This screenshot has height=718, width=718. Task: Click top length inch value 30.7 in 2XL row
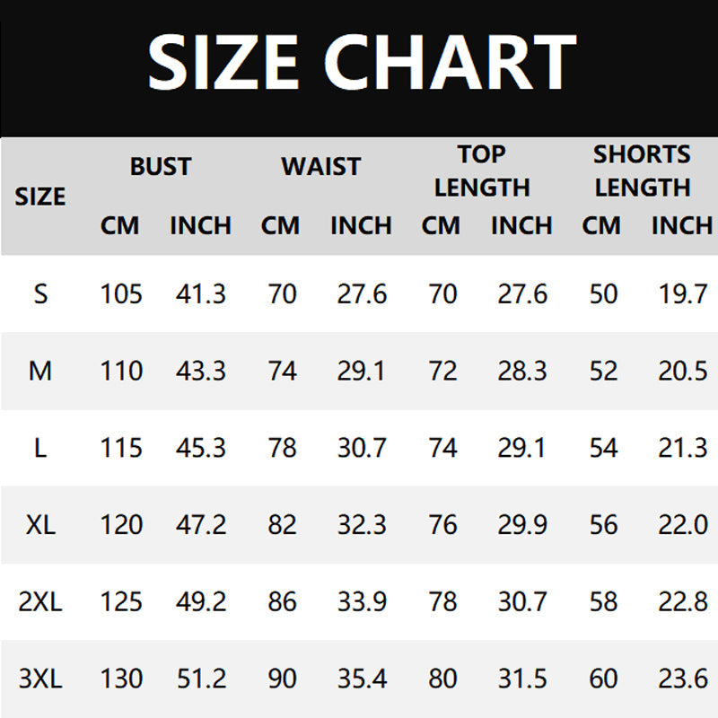(x=522, y=601)
